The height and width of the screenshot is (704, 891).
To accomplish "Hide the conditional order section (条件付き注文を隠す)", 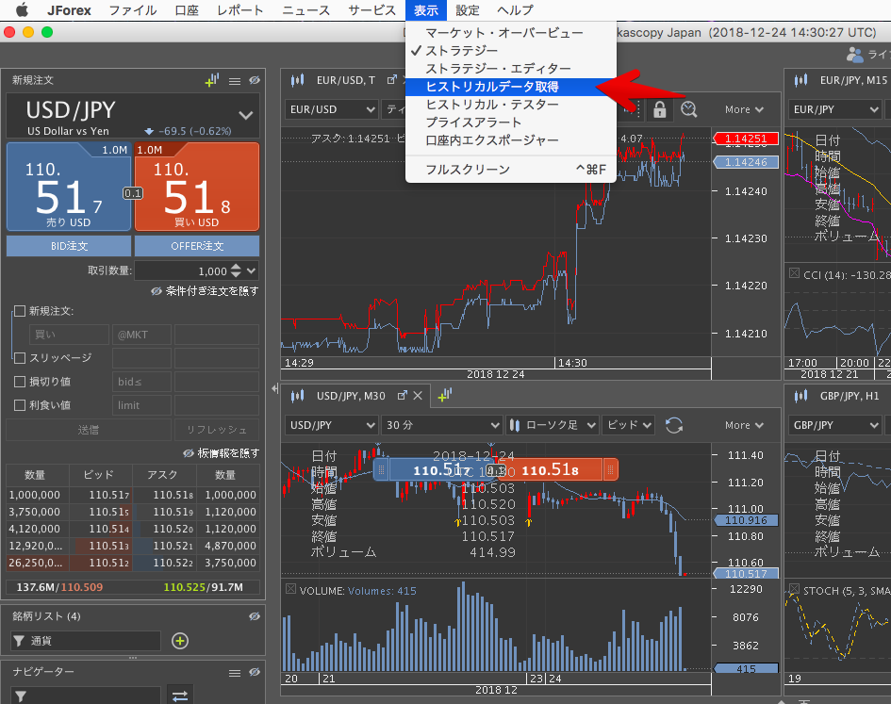I will 205,291.
